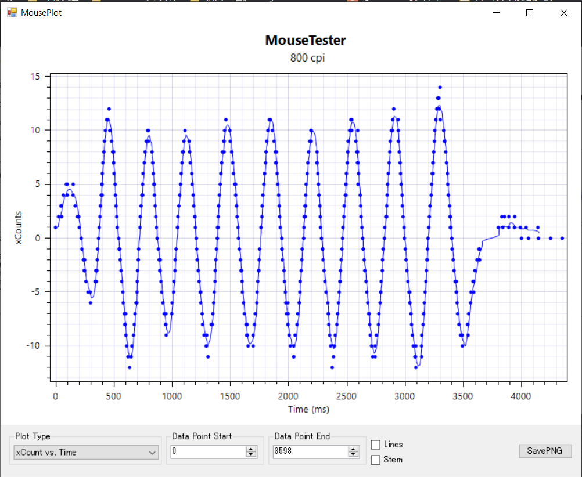
Task: Click the Plot Type label
Action: [x=33, y=436]
